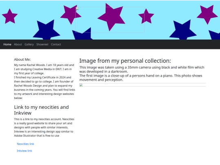
Task: Click the large purple star in banner center
Action: 112,17
